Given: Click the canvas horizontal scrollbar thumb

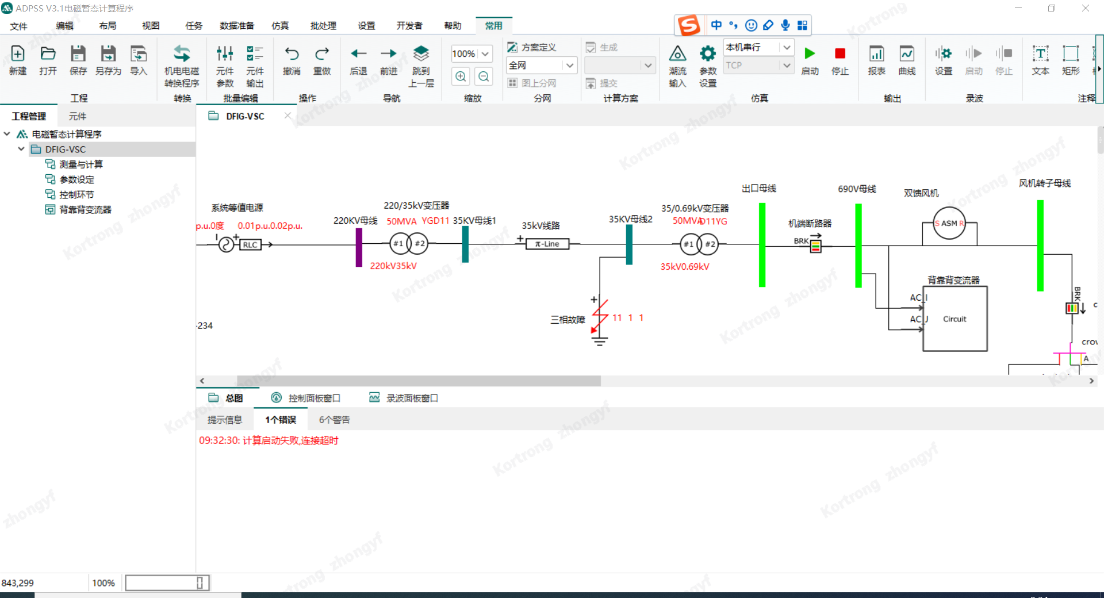Looking at the screenshot, I should (419, 381).
